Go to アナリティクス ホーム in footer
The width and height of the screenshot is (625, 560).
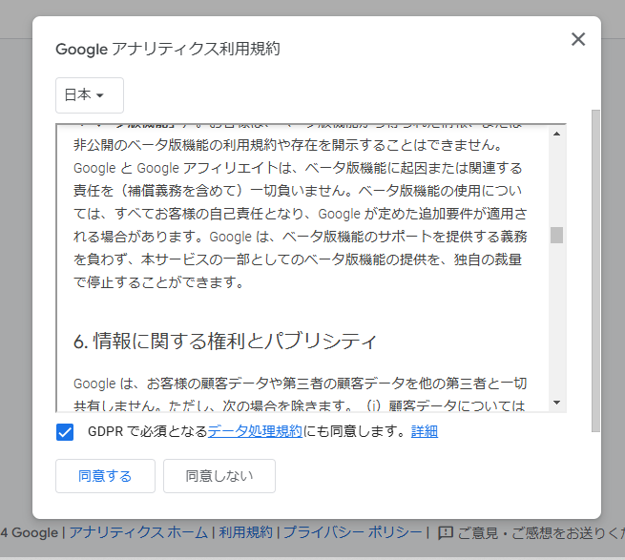140,532
